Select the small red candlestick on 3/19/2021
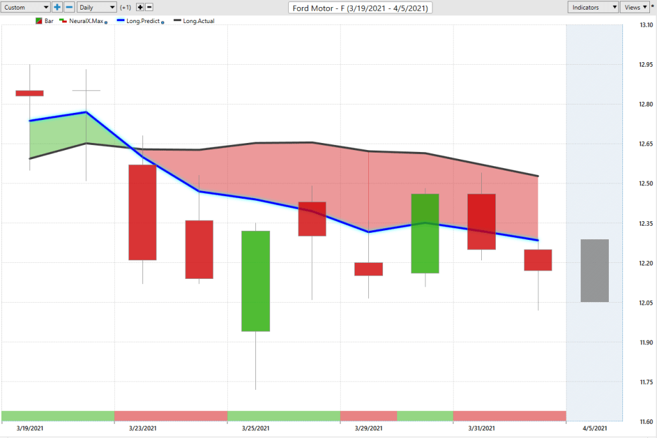This screenshot has width=657, height=438. pos(30,93)
